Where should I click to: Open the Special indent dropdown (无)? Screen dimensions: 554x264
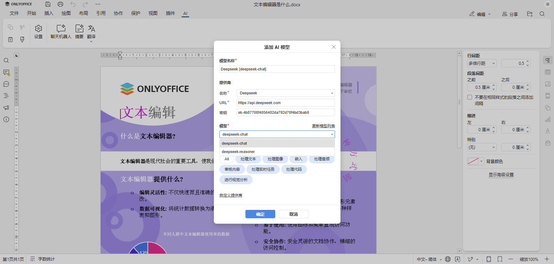pyautogui.click(x=482, y=147)
